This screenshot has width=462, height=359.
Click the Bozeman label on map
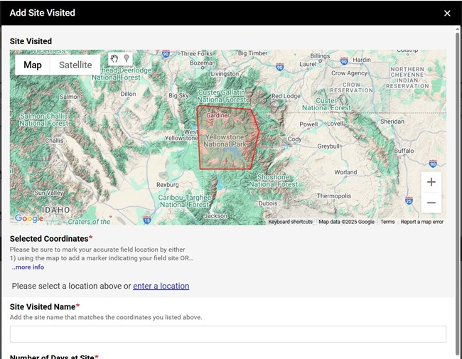[x=203, y=63]
